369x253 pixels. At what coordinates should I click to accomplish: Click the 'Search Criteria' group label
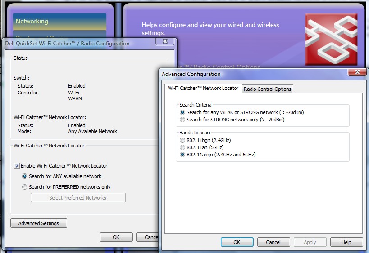196,105
